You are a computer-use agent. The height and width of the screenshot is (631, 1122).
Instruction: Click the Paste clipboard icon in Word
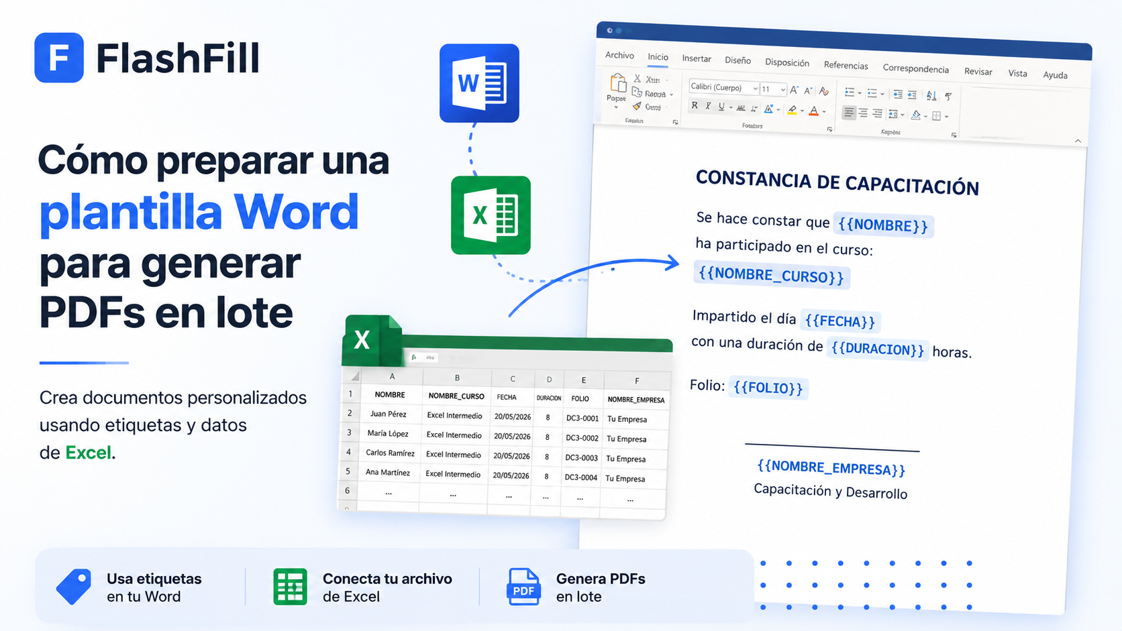618,82
